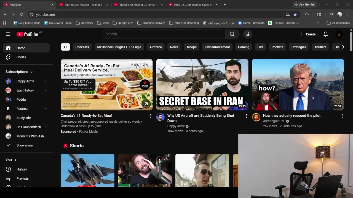Select the Podcasts filter chip
The image size is (353, 198).
82,47
